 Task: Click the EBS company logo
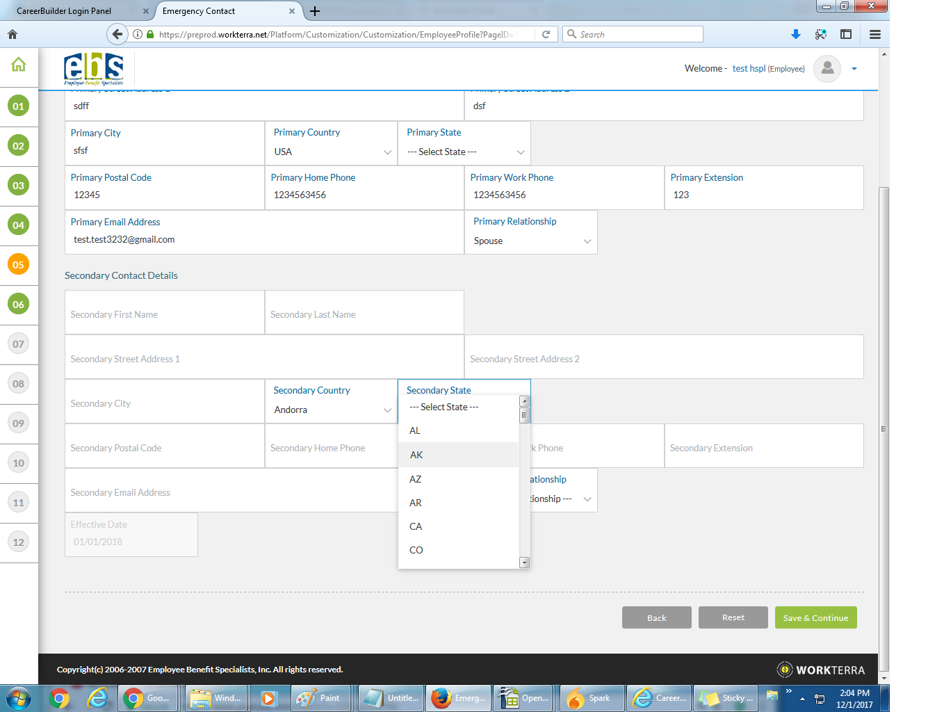click(94, 69)
